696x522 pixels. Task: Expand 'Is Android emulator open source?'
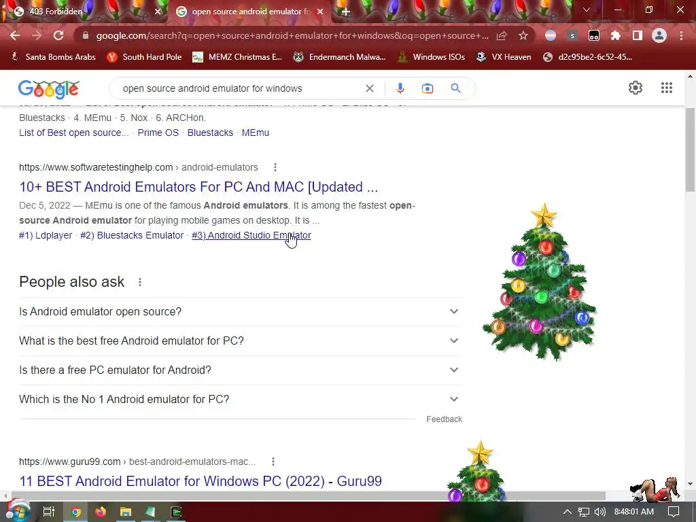coord(241,311)
